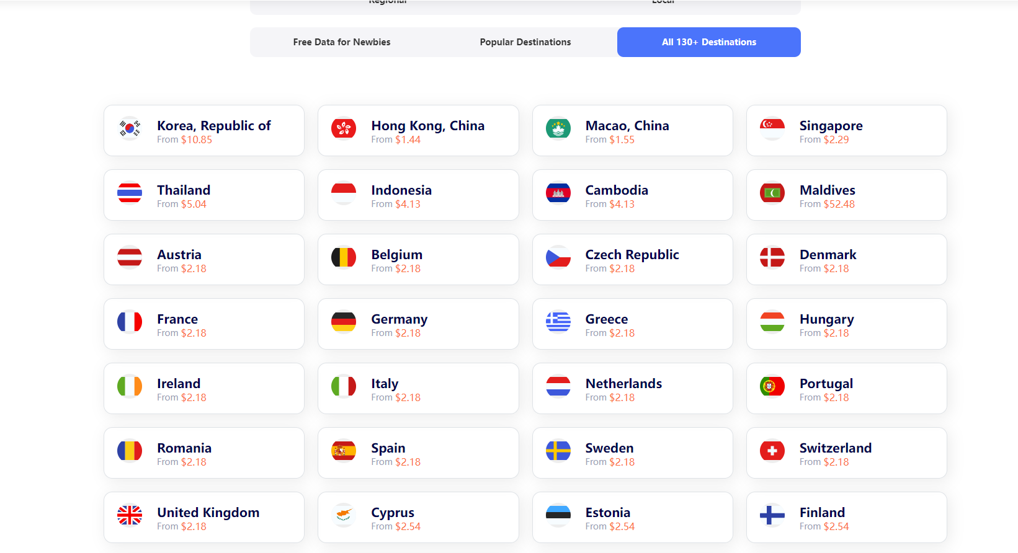Open the Germany destination card

418,324
